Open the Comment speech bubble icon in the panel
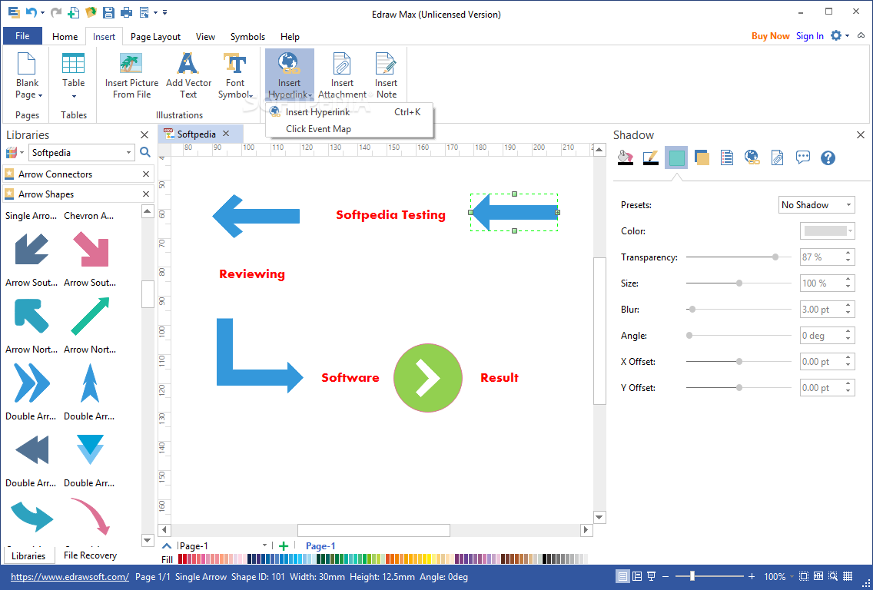 coord(803,158)
